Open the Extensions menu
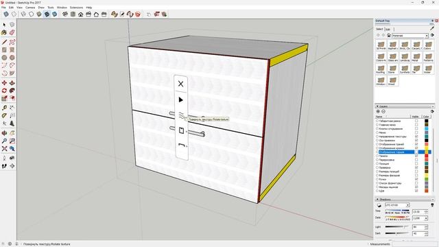The height and width of the screenshot is (247, 439). tap(76, 8)
